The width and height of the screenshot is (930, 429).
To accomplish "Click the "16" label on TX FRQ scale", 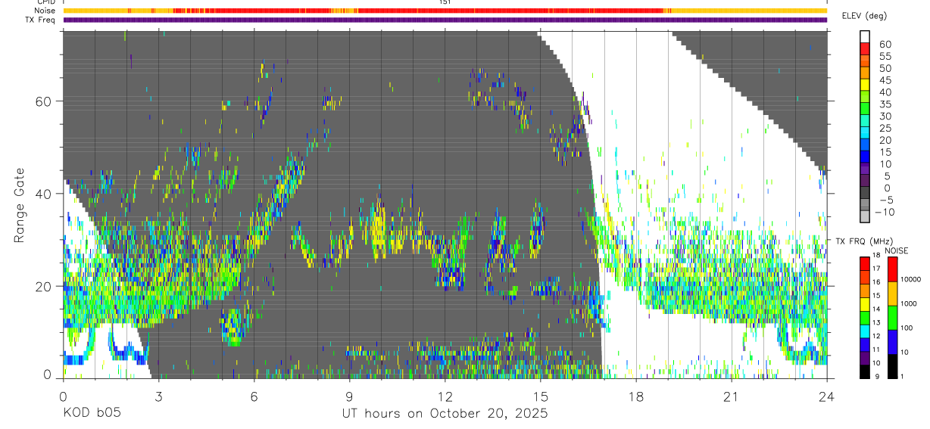I will coord(875,281).
